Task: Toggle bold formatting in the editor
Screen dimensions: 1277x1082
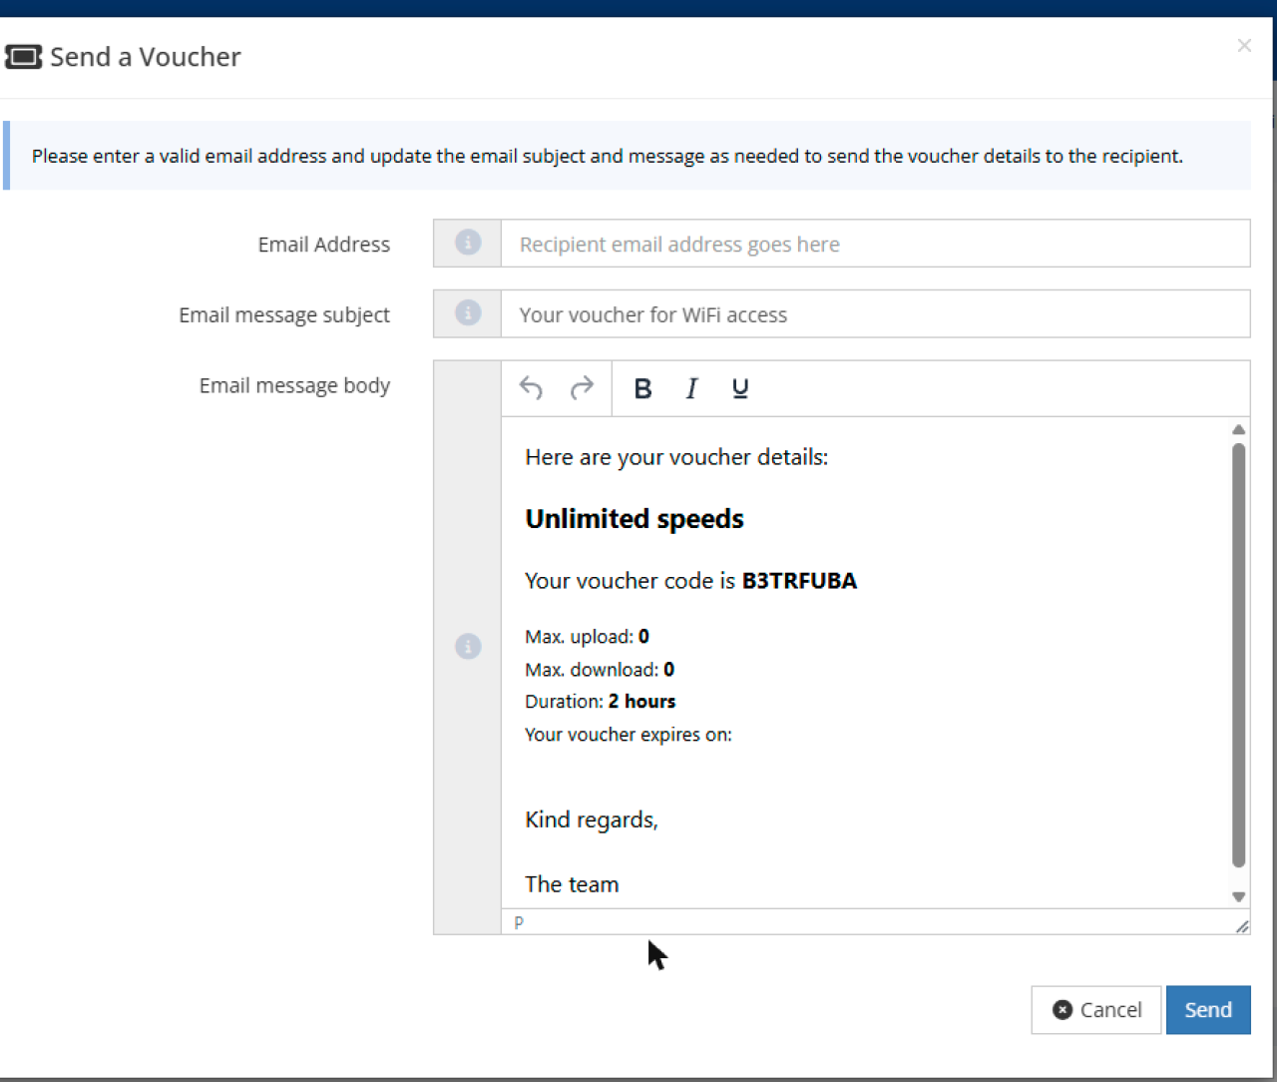Action: [x=643, y=388]
